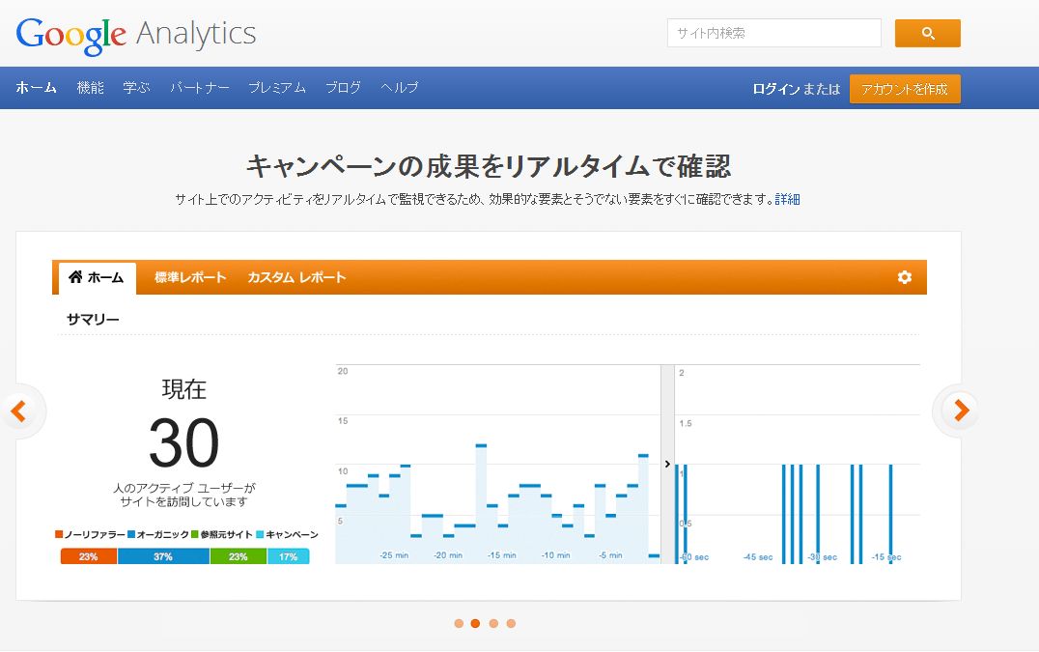Focus the サイト内検索 search field
1039x652 pixels.
[774, 33]
